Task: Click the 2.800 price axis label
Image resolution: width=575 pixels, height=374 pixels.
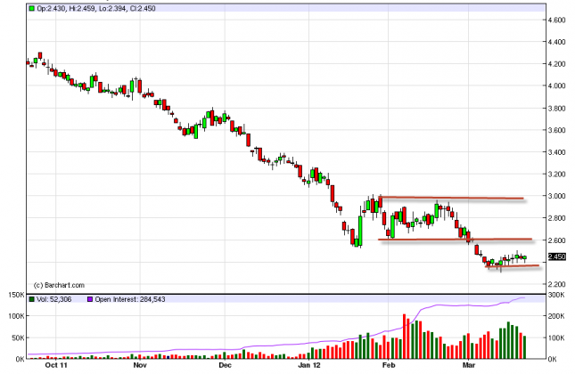Action: 556,218
